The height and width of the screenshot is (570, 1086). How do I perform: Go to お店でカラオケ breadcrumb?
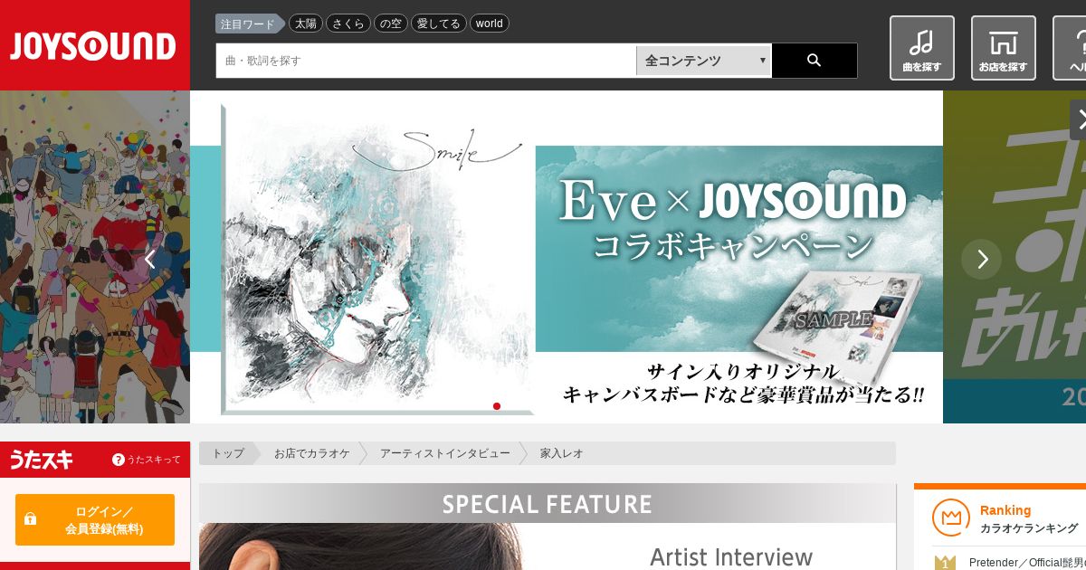[x=312, y=453]
